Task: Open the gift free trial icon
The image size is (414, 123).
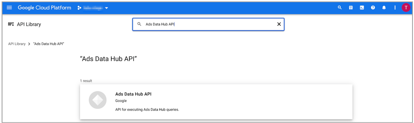Action: [x=351, y=8]
